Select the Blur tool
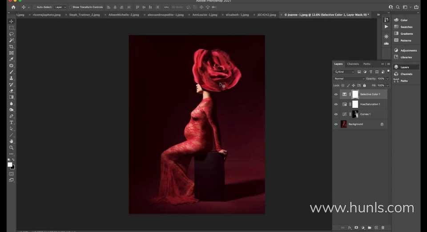This screenshot has height=232, width=427. pyautogui.click(x=11, y=104)
